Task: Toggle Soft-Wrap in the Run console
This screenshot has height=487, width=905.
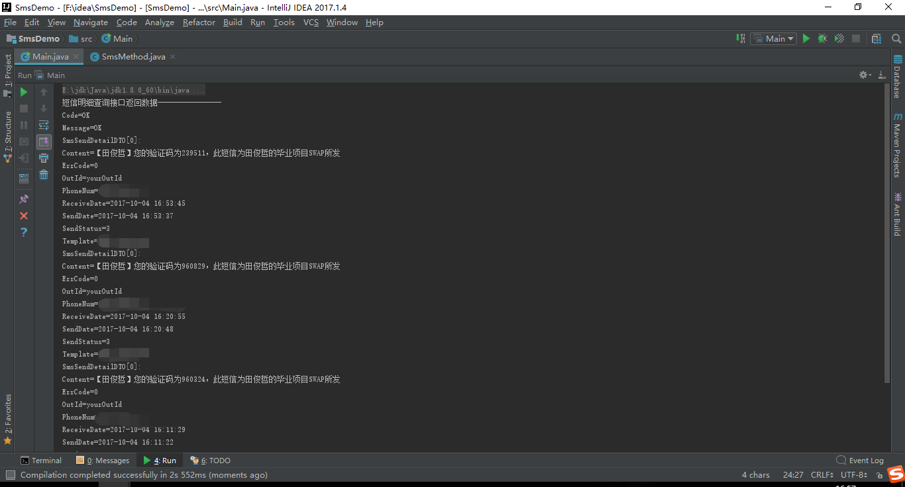Action: point(44,124)
